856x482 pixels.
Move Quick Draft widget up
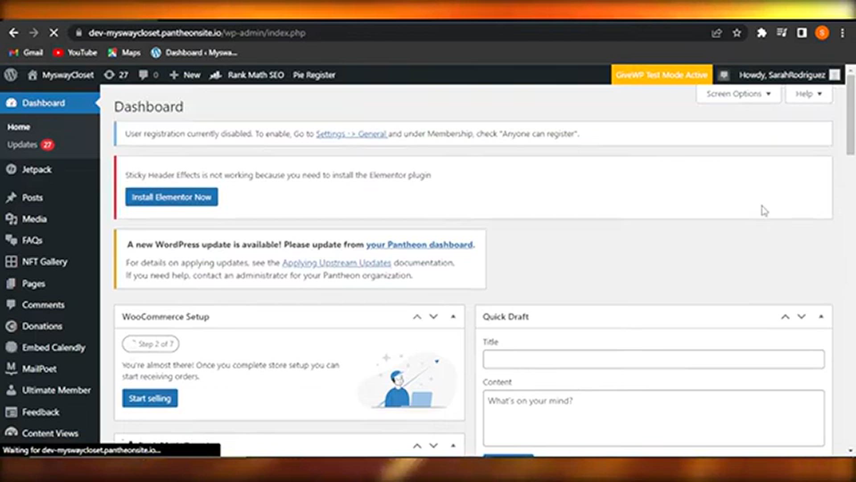click(785, 317)
